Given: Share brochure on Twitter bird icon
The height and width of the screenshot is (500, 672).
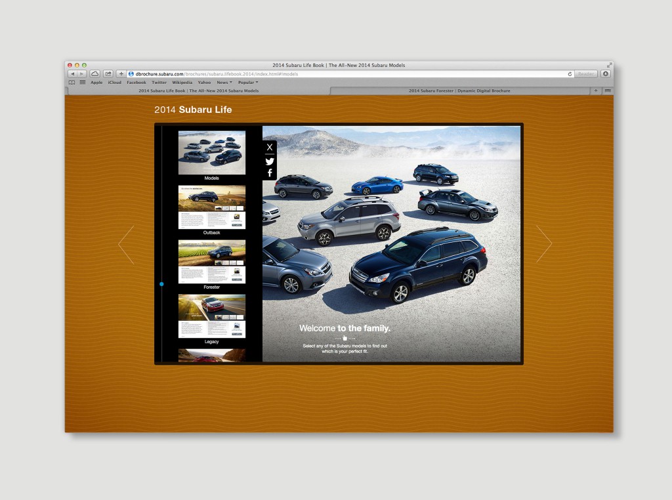Looking at the screenshot, I should point(270,161).
